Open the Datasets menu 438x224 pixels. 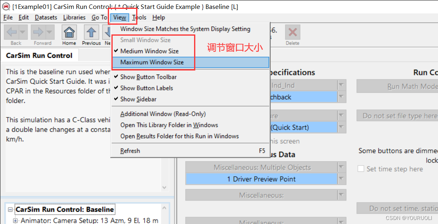pos(46,17)
